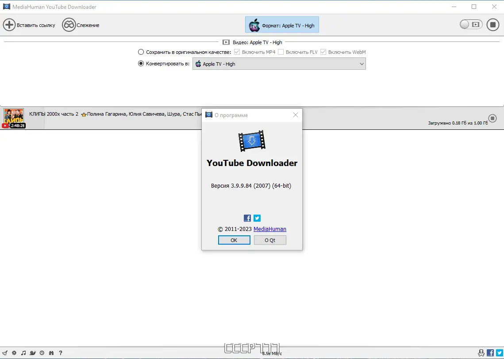
Task: Click the clock history icon in status bar
Action: [42, 353]
